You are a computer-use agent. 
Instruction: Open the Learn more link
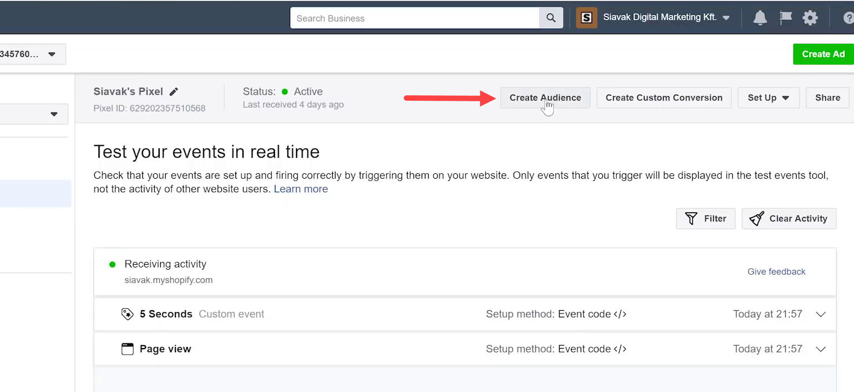(301, 189)
